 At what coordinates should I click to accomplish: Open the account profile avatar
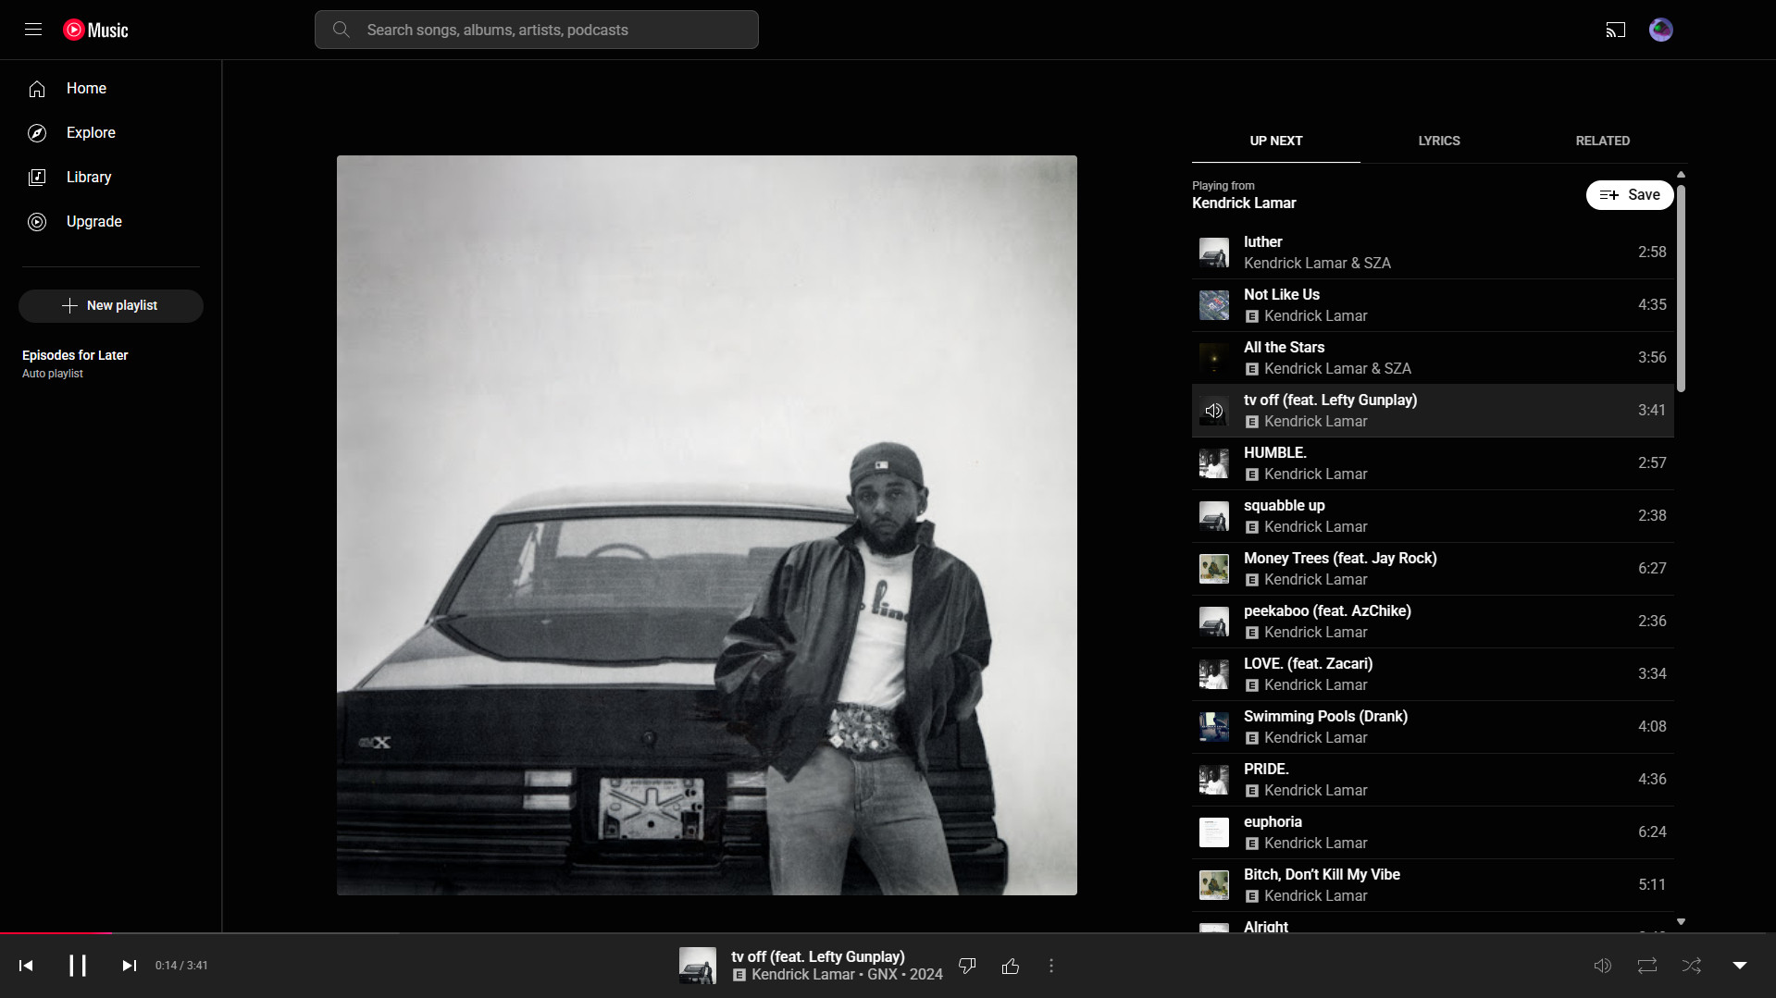tap(1660, 30)
